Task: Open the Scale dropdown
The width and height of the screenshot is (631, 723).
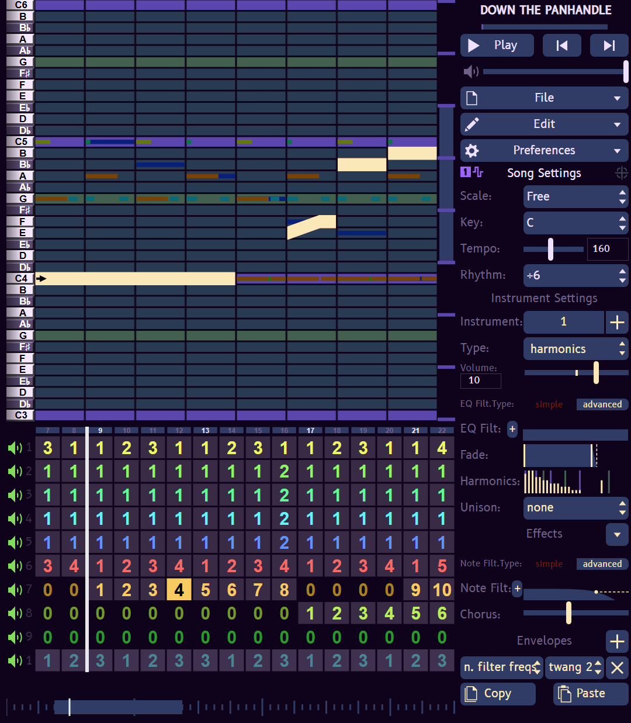Action: (x=576, y=196)
